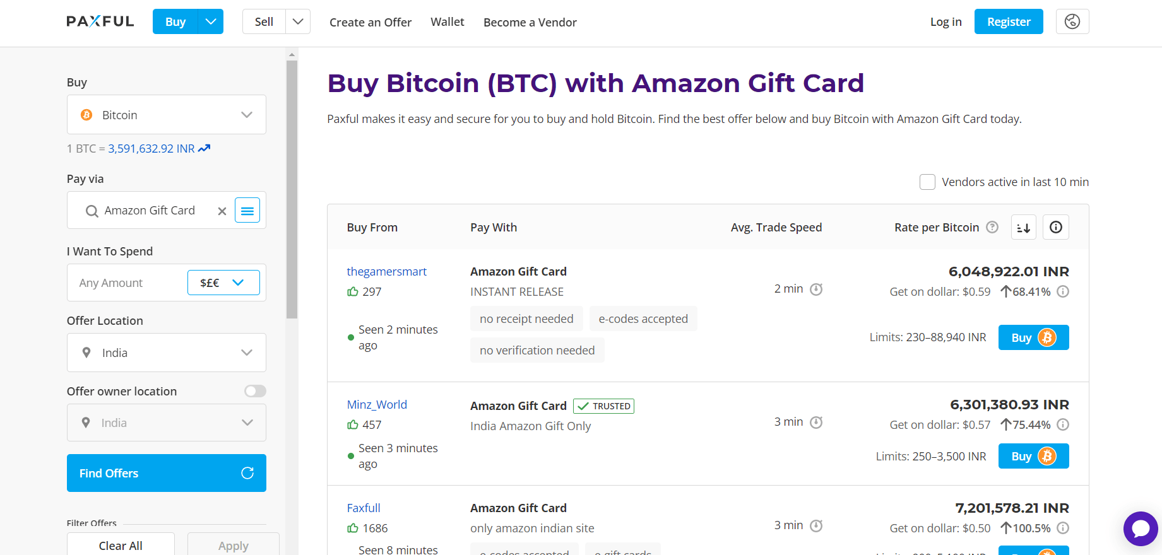Viewport: 1162px width, 555px height.
Task: View the BTC price chart arrow icon
Action: point(203,148)
